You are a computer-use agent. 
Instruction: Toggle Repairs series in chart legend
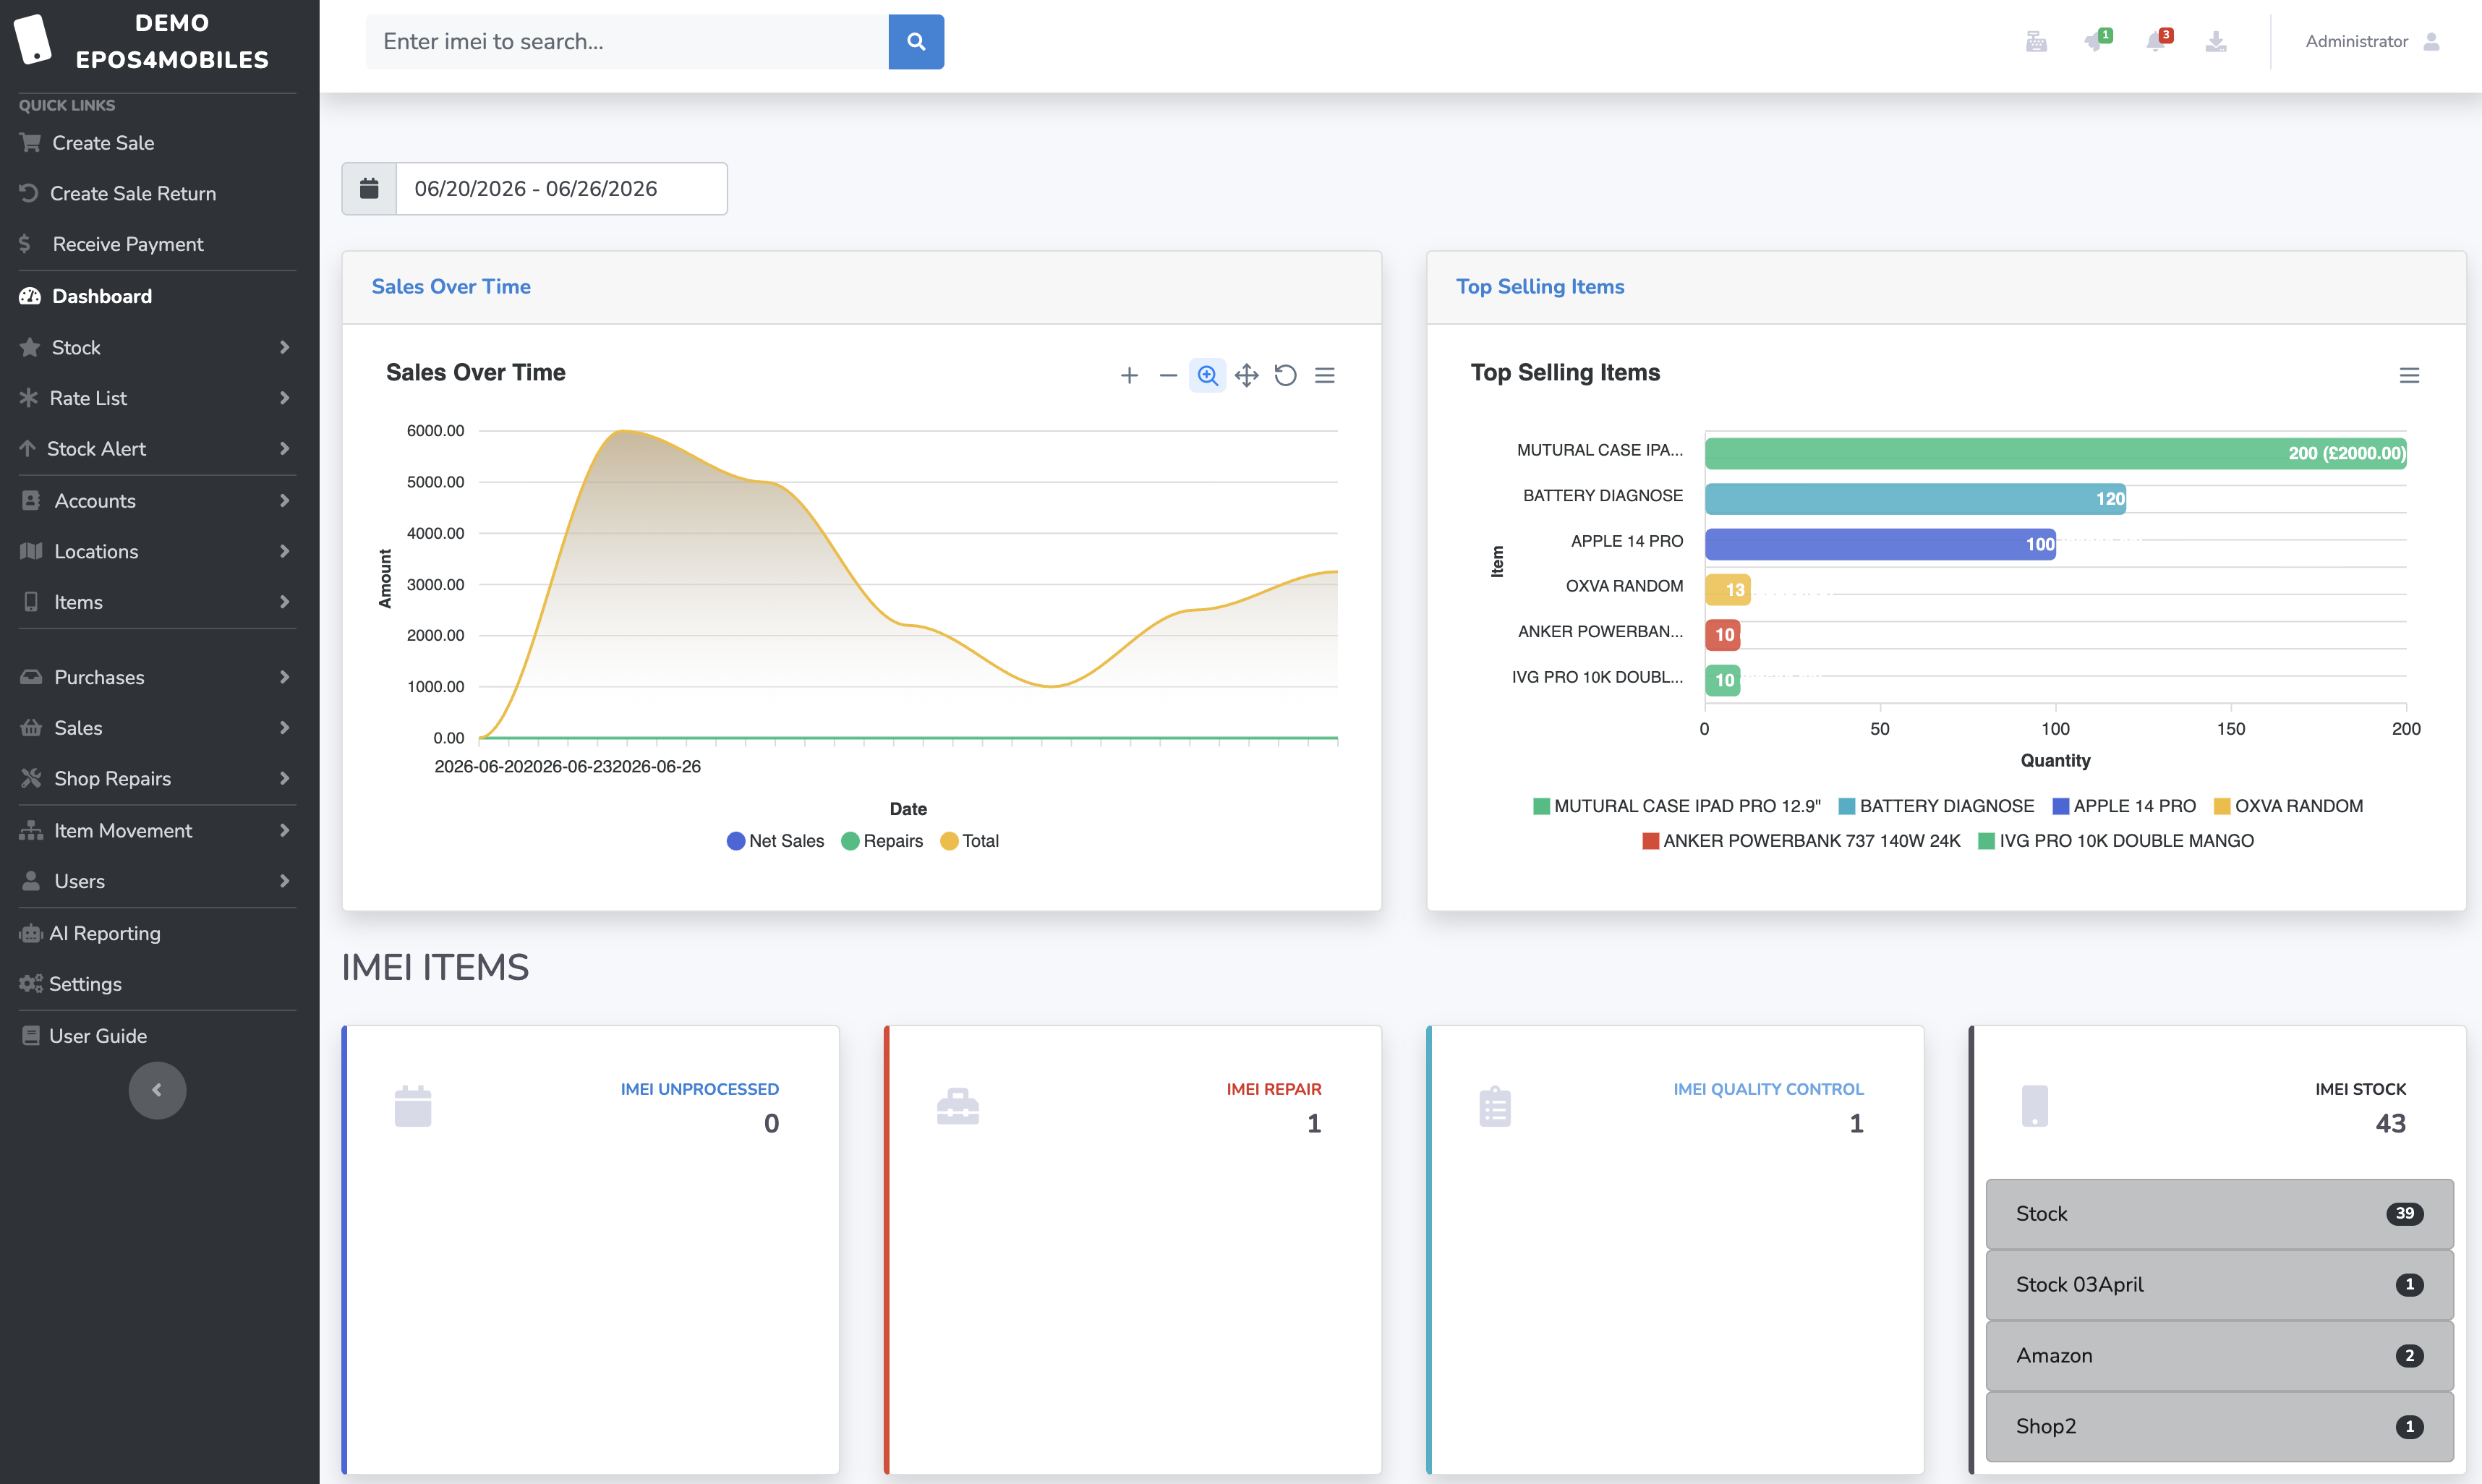[882, 841]
